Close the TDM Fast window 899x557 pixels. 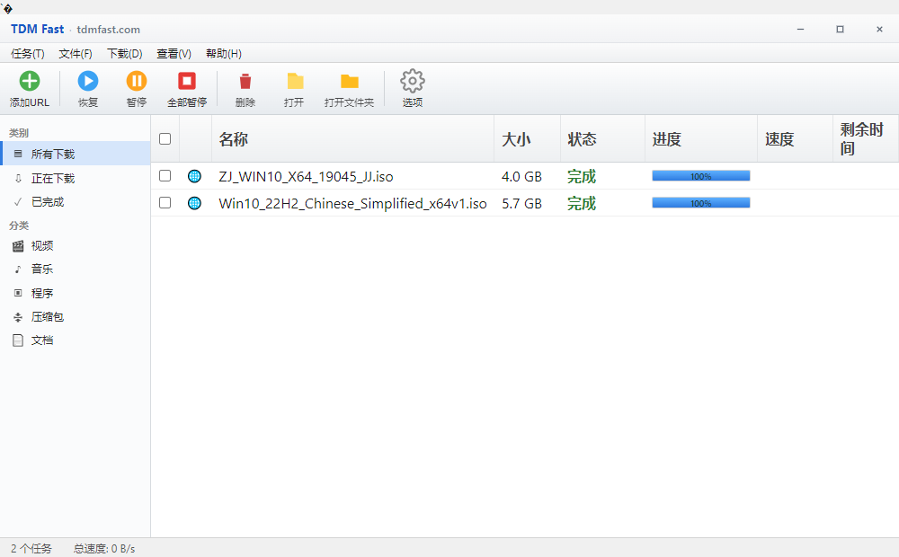point(879,30)
